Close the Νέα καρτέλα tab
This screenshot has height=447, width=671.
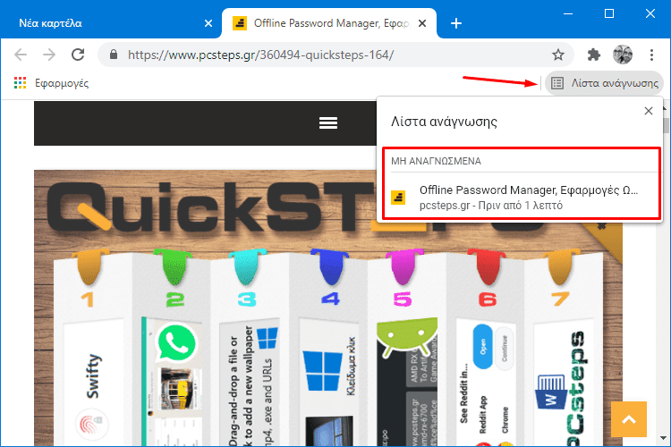208,23
